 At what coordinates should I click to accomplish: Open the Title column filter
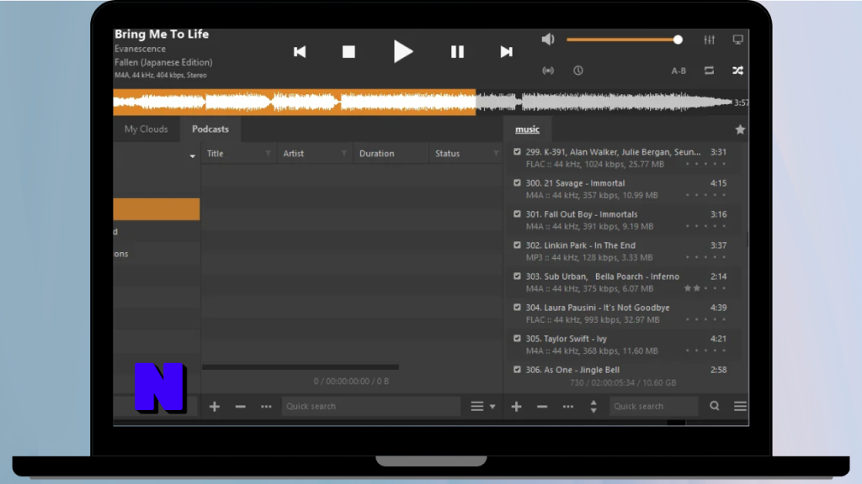click(x=268, y=154)
